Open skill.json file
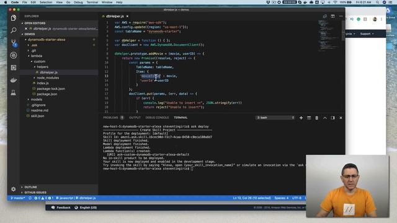The height and width of the screenshot is (223, 397). pyautogui.click(x=37, y=116)
